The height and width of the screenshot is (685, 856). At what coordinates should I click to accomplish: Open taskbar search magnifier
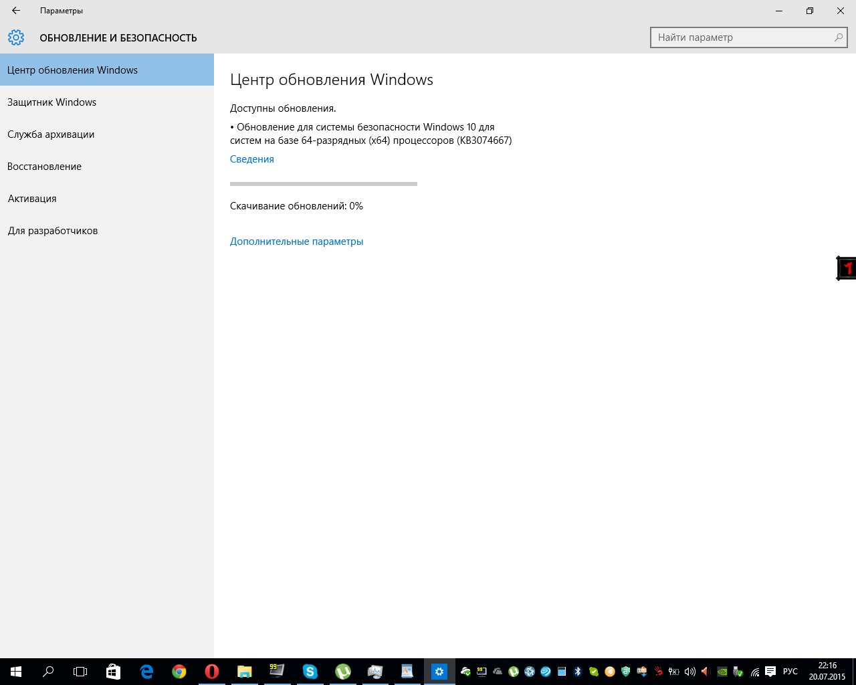click(48, 672)
